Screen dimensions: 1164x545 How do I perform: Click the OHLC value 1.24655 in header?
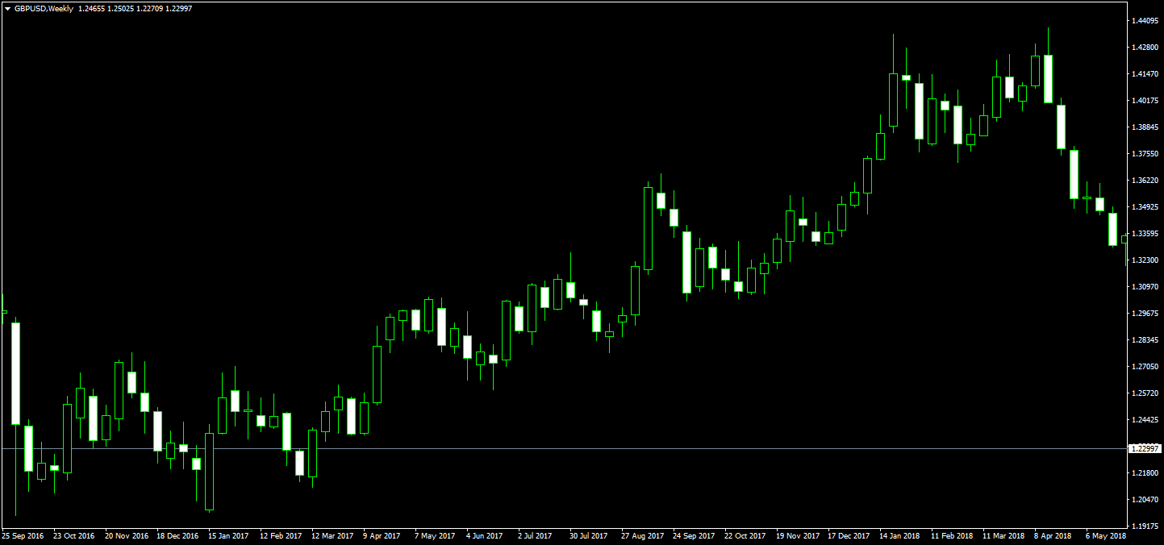point(91,8)
